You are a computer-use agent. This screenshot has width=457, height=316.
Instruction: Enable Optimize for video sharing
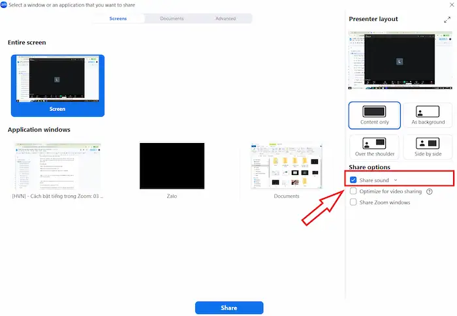pyautogui.click(x=353, y=191)
